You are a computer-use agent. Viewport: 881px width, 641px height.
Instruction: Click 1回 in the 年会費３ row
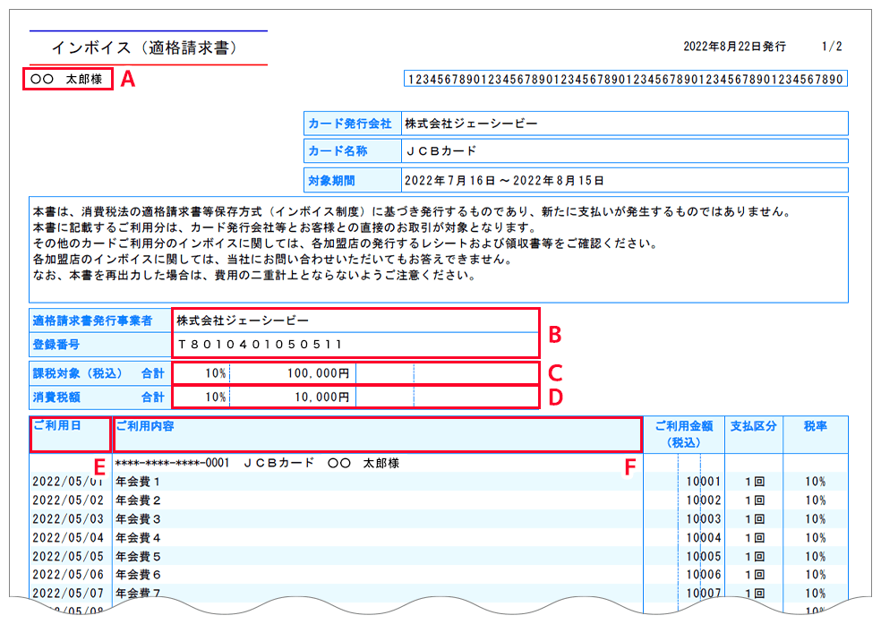point(755,519)
